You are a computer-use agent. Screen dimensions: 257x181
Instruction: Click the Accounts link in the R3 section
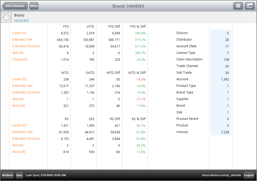point(19,152)
